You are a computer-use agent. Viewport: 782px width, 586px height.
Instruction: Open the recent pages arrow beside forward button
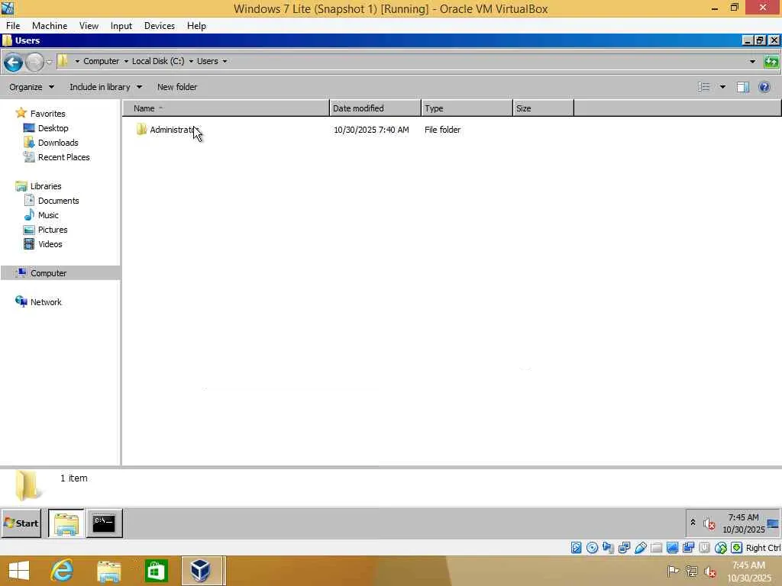coord(48,63)
